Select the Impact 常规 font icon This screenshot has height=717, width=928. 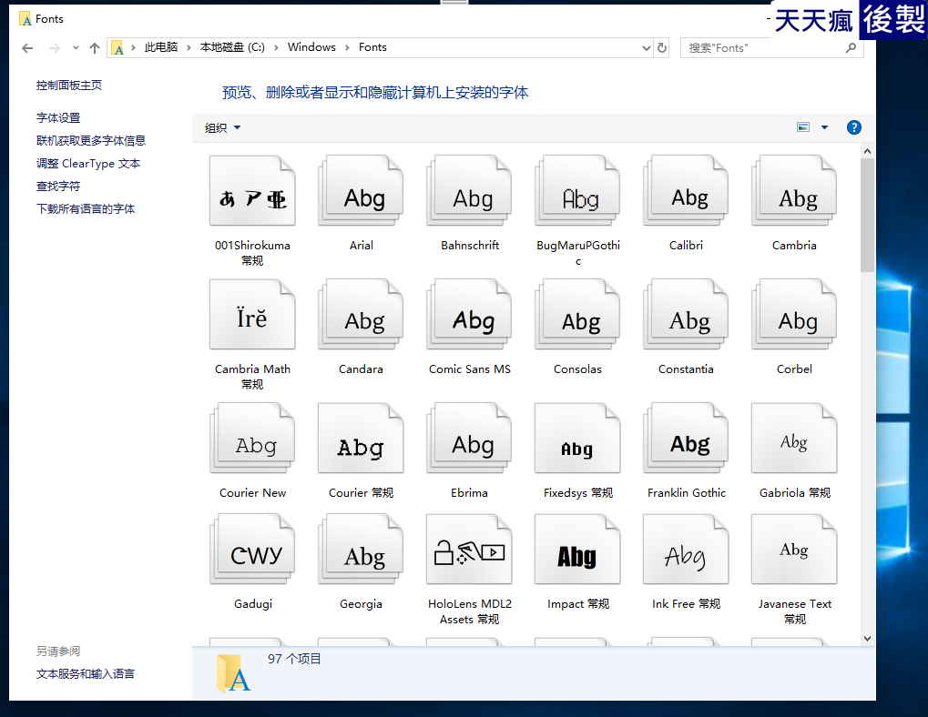(577, 550)
